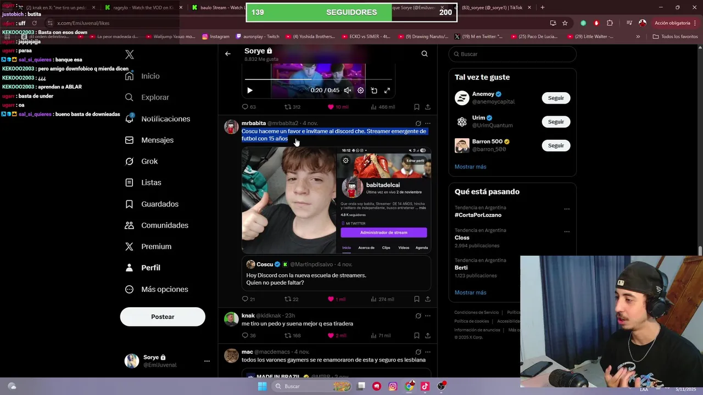Bookmark the video post

pos(417,107)
